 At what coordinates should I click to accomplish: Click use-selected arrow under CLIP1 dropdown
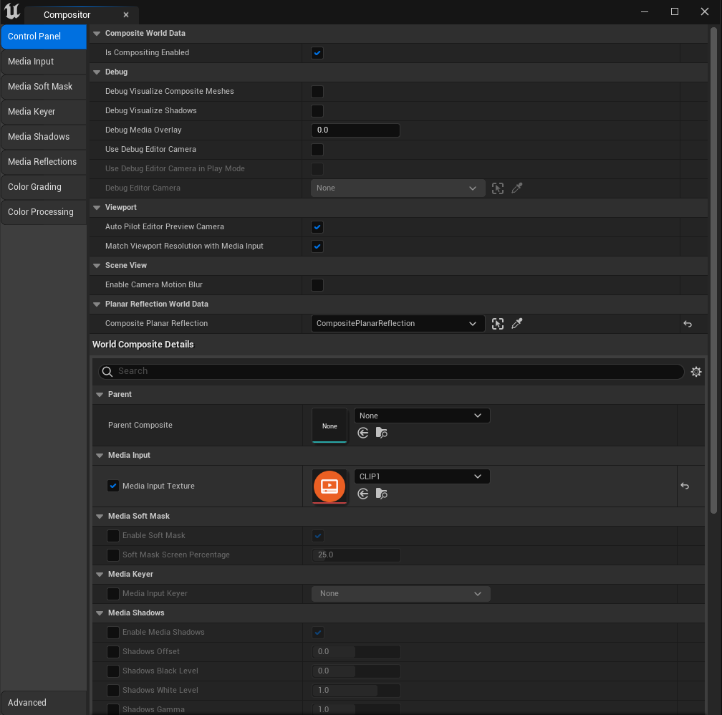coord(363,494)
